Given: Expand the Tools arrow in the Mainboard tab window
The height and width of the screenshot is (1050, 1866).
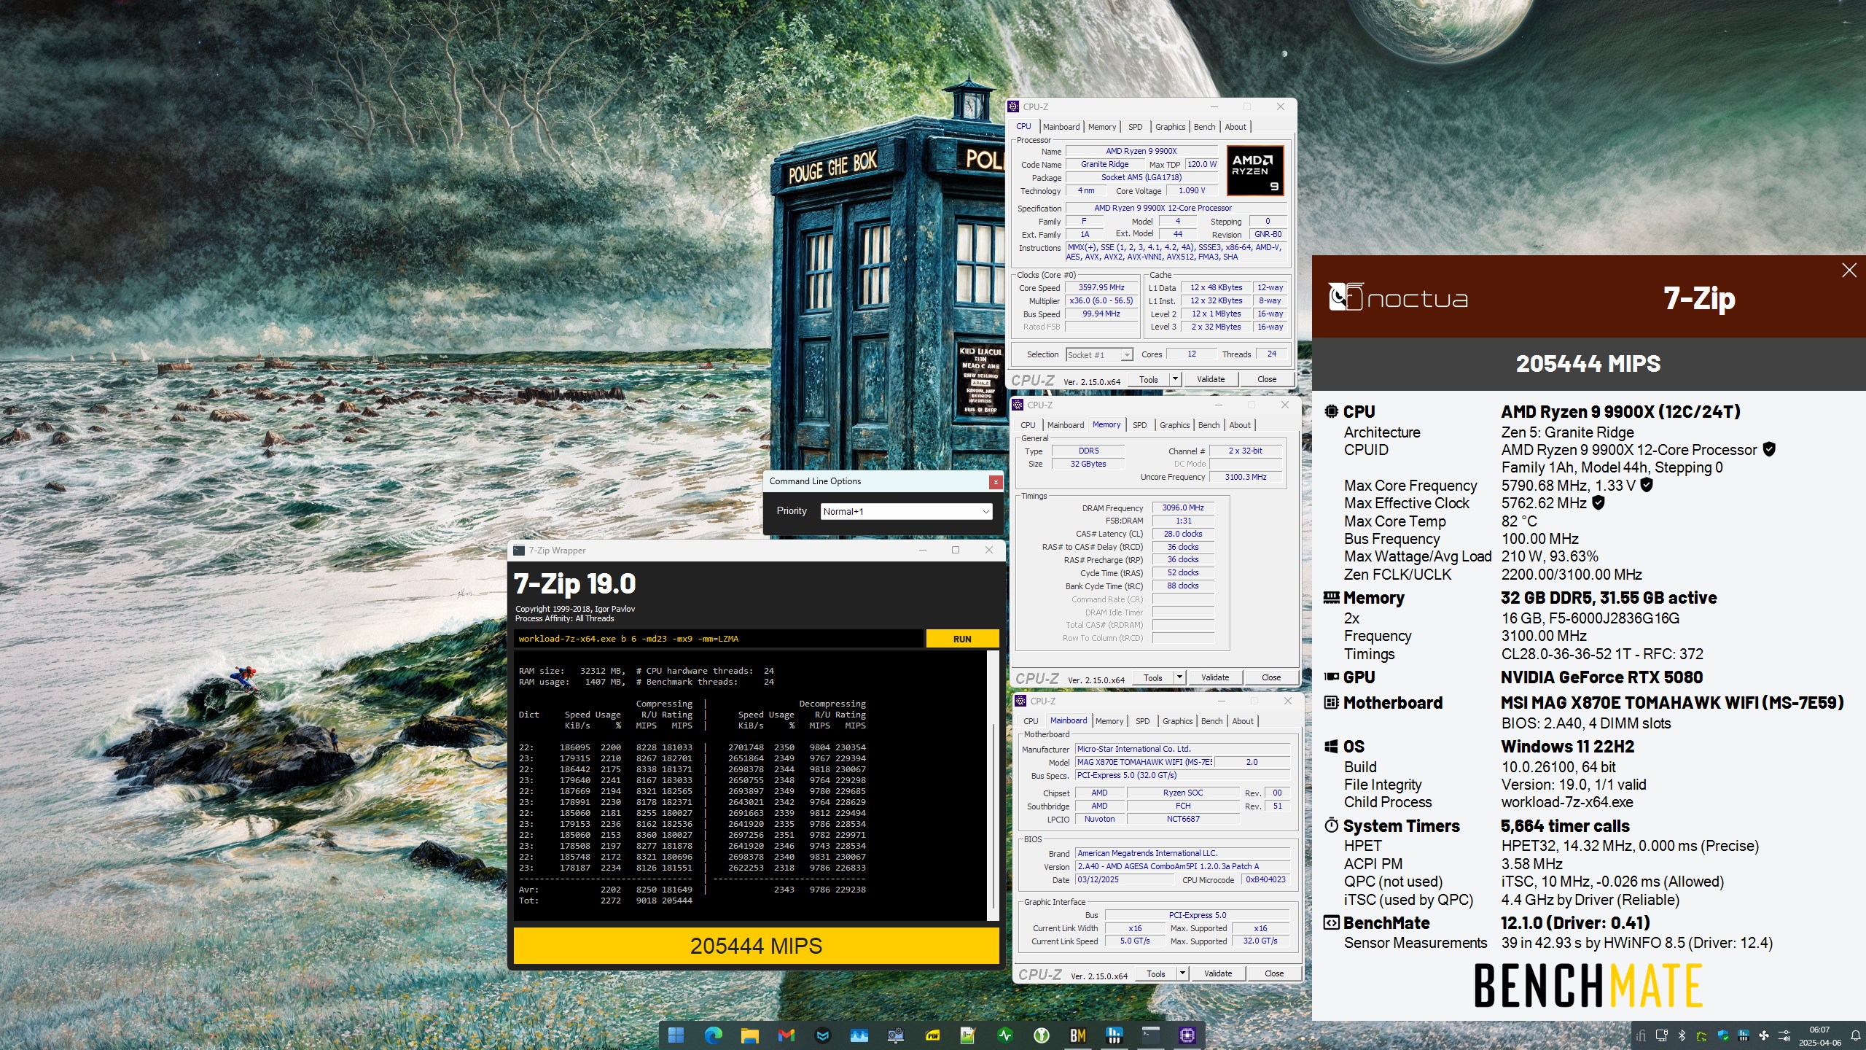Looking at the screenshot, I should [1182, 973].
